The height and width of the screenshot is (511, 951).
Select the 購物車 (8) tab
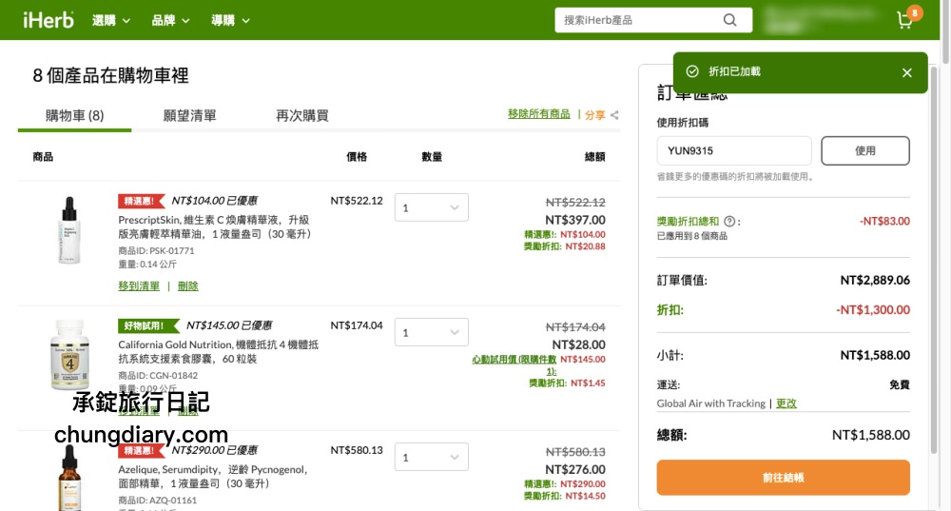click(74, 115)
